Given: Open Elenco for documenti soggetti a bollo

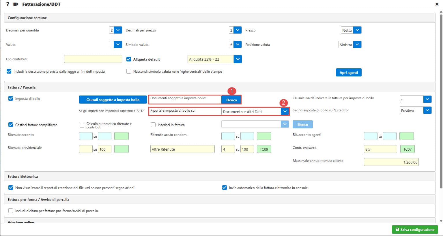Looking at the screenshot, I should 231,100.
